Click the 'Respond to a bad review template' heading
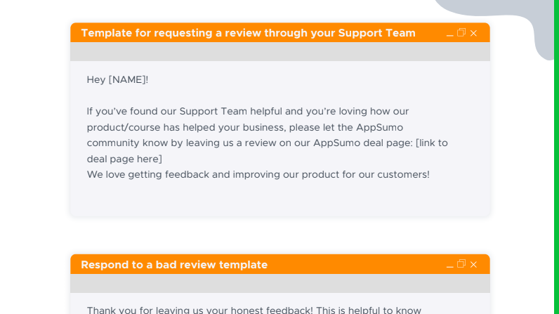The width and height of the screenshot is (559, 314). pos(174,265)
